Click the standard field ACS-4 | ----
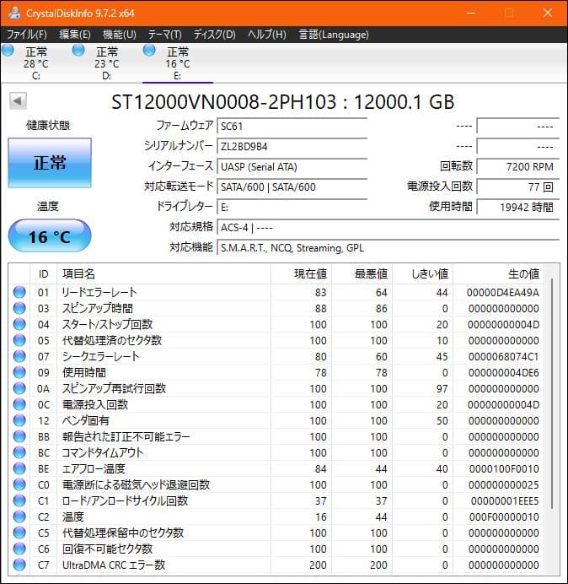 point(388,227)
